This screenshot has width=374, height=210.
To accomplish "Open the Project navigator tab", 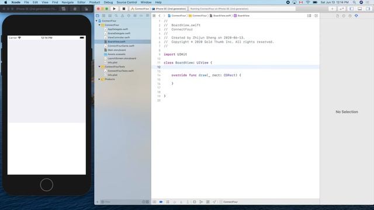I will pyautogui.click(x=98, y=16).
